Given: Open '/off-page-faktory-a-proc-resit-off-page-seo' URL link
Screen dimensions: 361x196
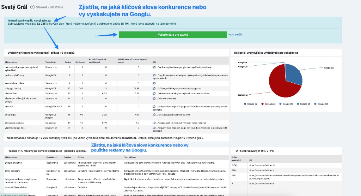Looking at the screenshot, I should click(178, 89).
